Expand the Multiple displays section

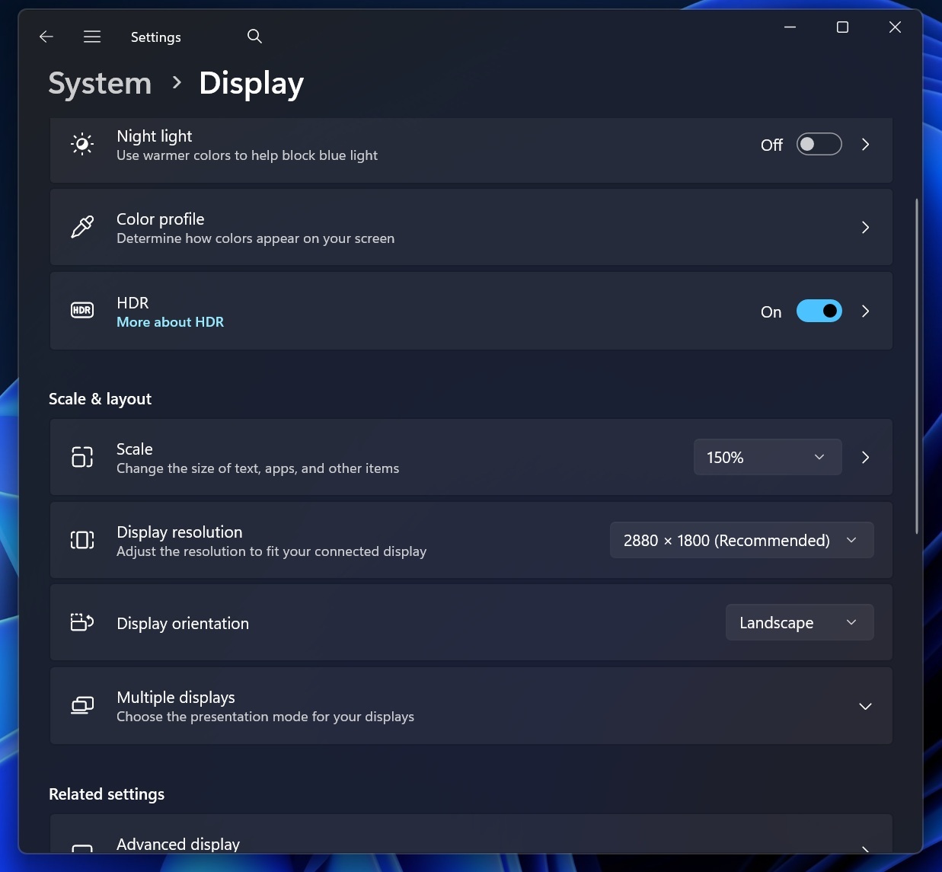[x=865, y=706]
